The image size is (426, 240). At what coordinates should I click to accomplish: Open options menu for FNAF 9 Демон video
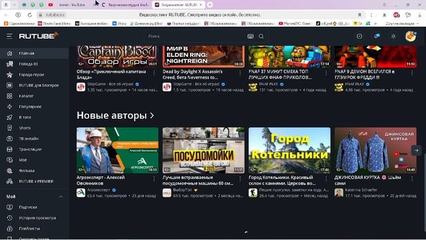pos(412,73)
